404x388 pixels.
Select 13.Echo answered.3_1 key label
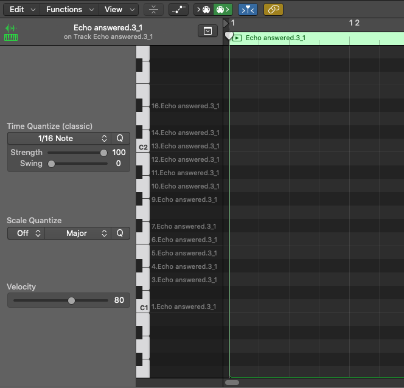click(x=186, y=146)
